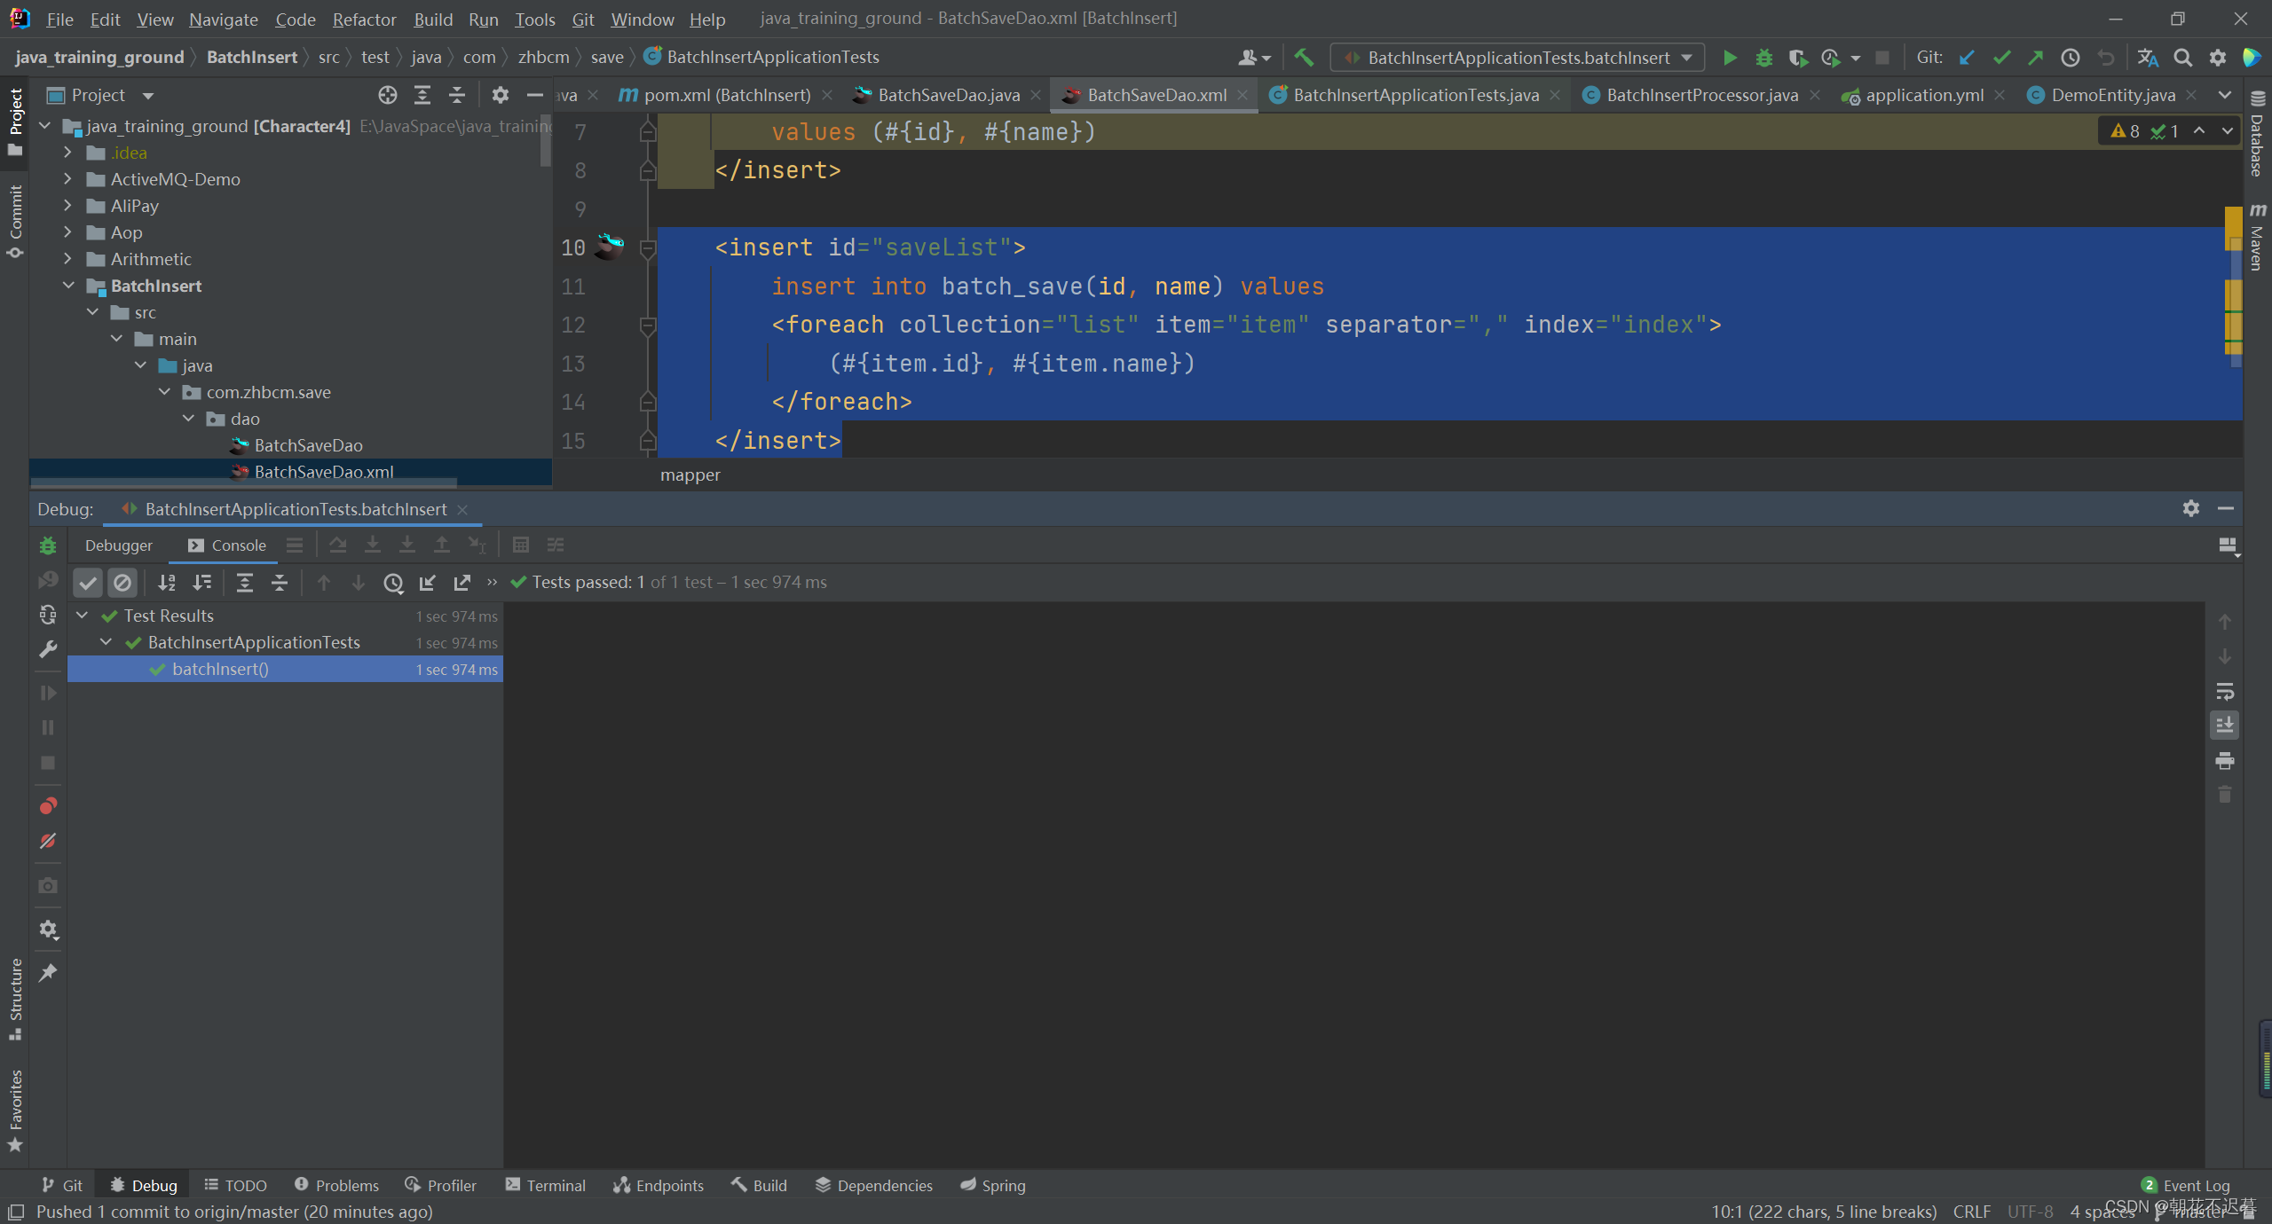Build project with the hammer icon
Viewport: 2272px width, 1224px height.
[1303, 58]
